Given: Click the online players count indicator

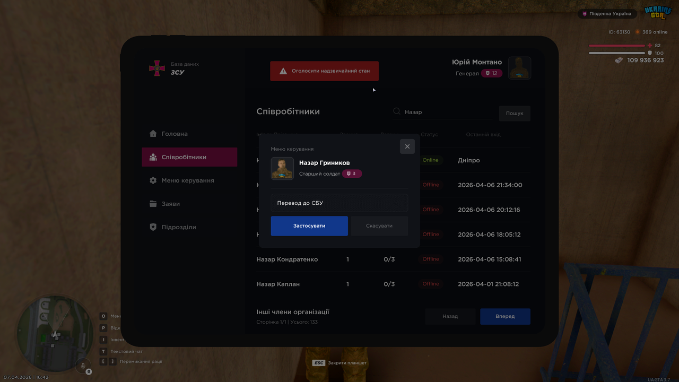Looking at the screenshot, I should click(651, 32).
